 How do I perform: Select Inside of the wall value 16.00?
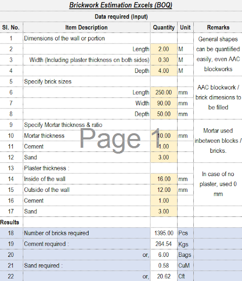(164, 179)
